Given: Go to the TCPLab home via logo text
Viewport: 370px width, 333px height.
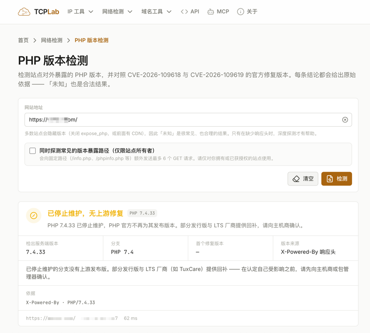Looking at the screenshot, I should (47, 12).
